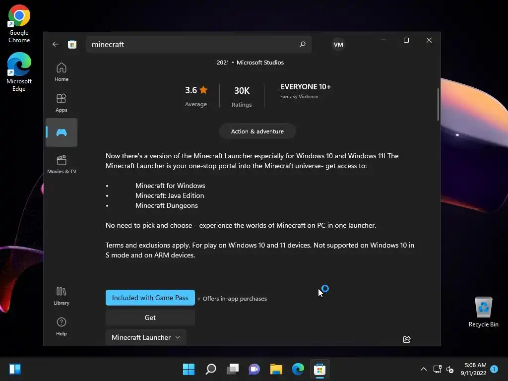Open the notification badge in tray
Image resolution: width=508 pixels, height=381 pixels.
point(494,369)
